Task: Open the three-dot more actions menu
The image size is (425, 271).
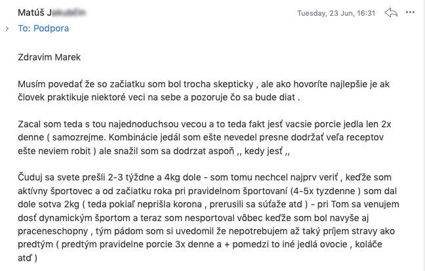Action: click(x=410, y=12)
